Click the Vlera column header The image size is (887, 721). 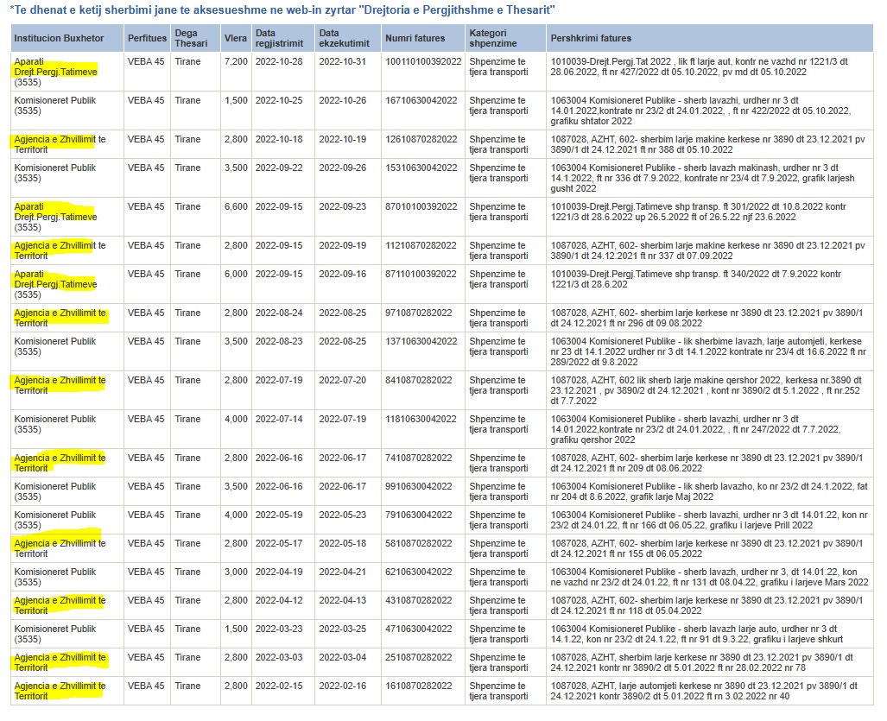click(235, 39)
